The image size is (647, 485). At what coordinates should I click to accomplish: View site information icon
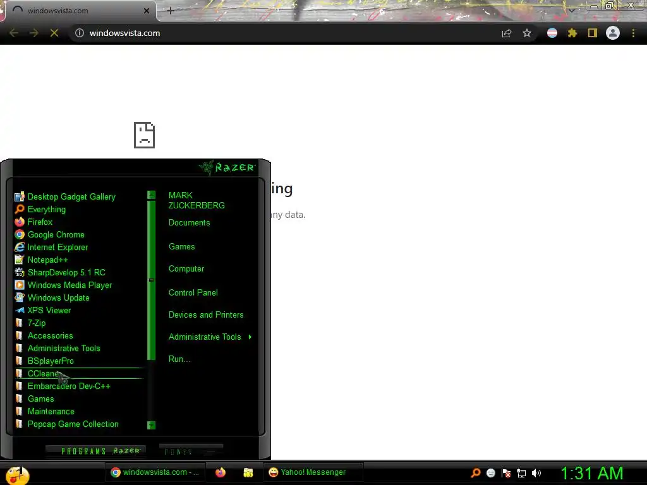(x=80, y=33)
